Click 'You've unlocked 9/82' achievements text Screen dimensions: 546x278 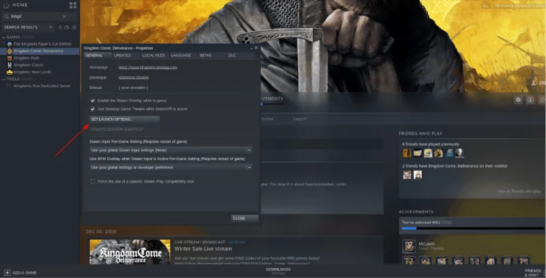tap(426, 222)
